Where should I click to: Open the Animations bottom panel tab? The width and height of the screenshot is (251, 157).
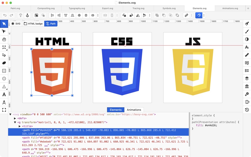[134, 110]
